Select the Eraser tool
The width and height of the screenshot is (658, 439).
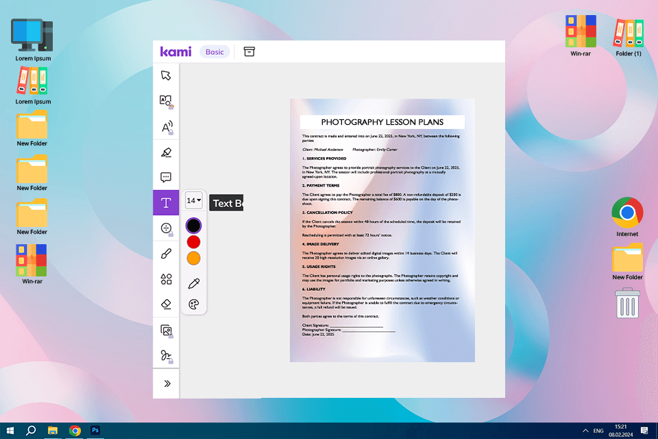tap(166, 304)
